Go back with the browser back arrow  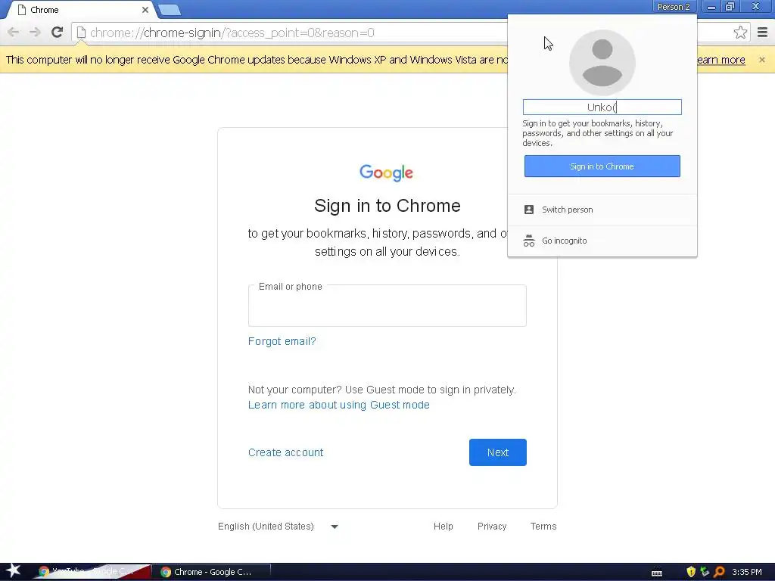pyautogui.click(x=14, y=33)
